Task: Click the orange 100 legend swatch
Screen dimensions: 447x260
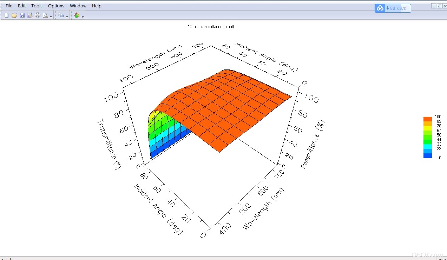Action: pos(428,119)
